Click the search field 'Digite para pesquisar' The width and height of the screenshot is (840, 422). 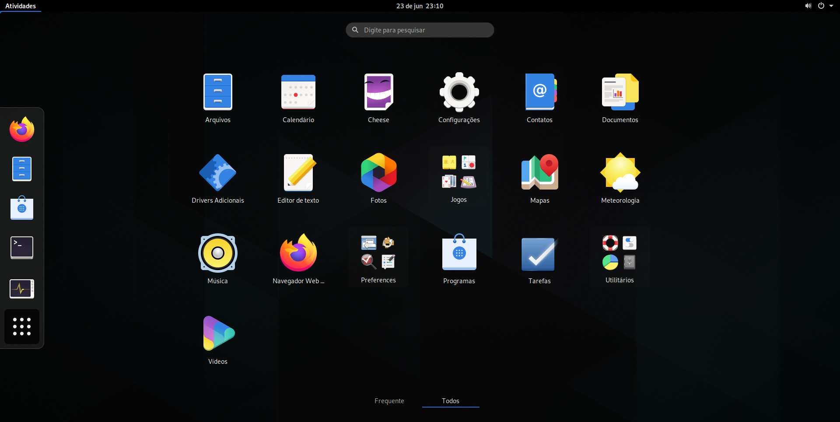point(420,30)
